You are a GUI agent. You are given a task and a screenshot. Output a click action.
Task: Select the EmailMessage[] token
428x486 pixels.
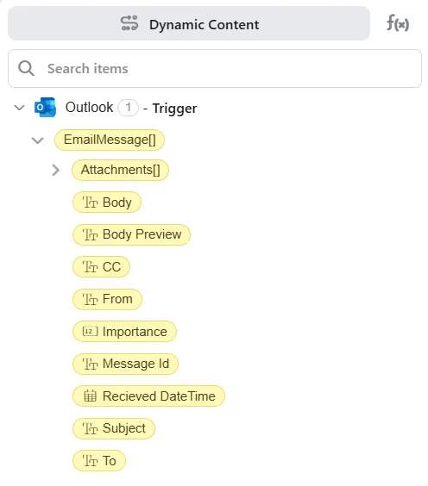coord(110,140)
